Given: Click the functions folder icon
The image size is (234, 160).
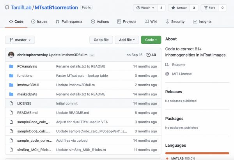Looking at the screenshot, I should [x=11, y=76].
